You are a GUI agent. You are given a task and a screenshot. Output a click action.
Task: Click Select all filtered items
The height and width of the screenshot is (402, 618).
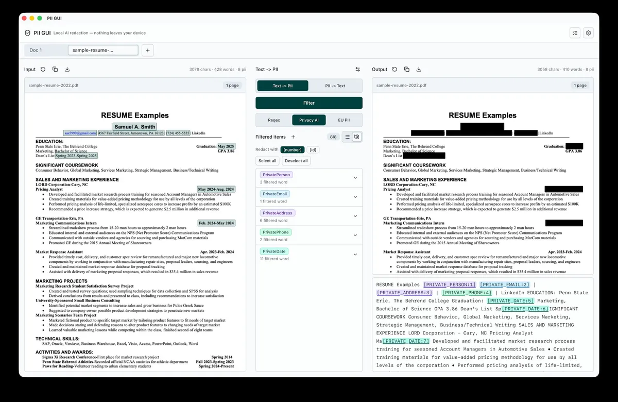(x=267, y=161)
